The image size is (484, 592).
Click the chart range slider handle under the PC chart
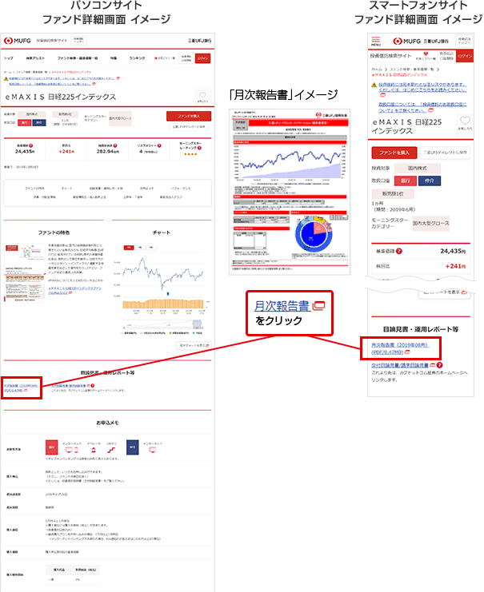[x=197, y=324]
